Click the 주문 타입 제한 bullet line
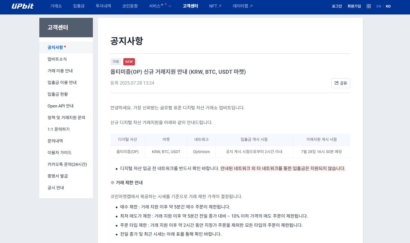The image size is (410, 243). click(x=211, y=225)
